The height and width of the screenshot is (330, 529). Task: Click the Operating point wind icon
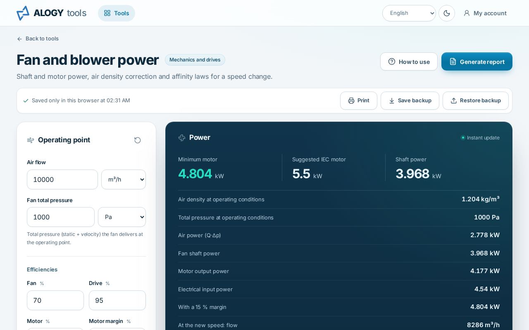(x=30, y=140)
